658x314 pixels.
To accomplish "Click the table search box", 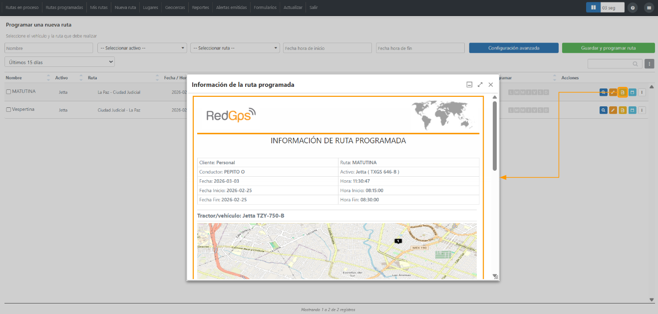I will [615, 64].
